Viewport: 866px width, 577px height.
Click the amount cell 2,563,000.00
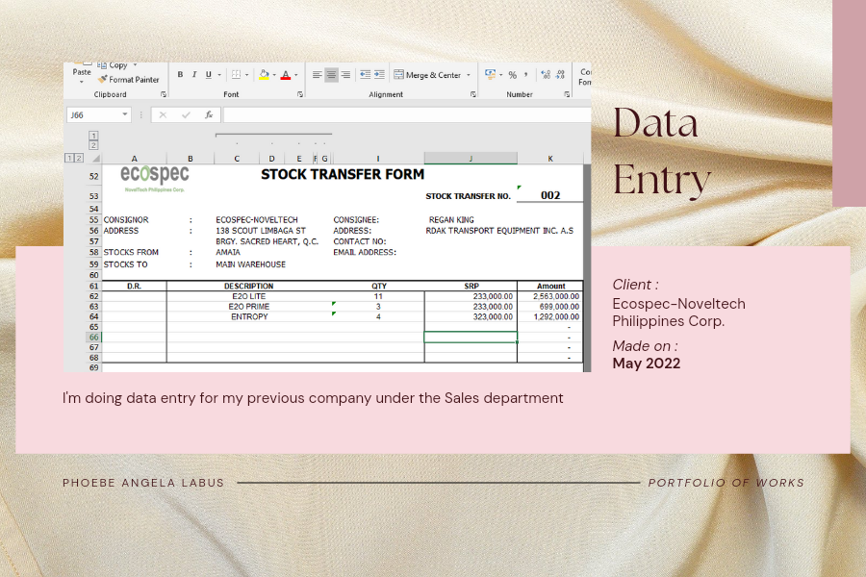point(550,296)
